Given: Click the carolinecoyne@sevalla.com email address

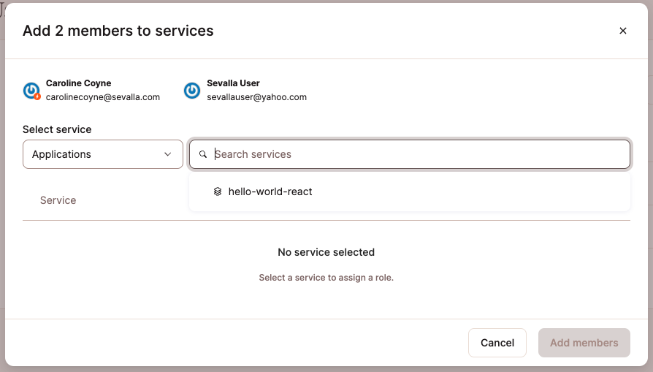Looking at the screenshot, I should (x=103, y=97).
